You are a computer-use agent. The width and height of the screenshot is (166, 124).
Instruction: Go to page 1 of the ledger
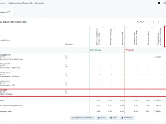pos(149,22)
